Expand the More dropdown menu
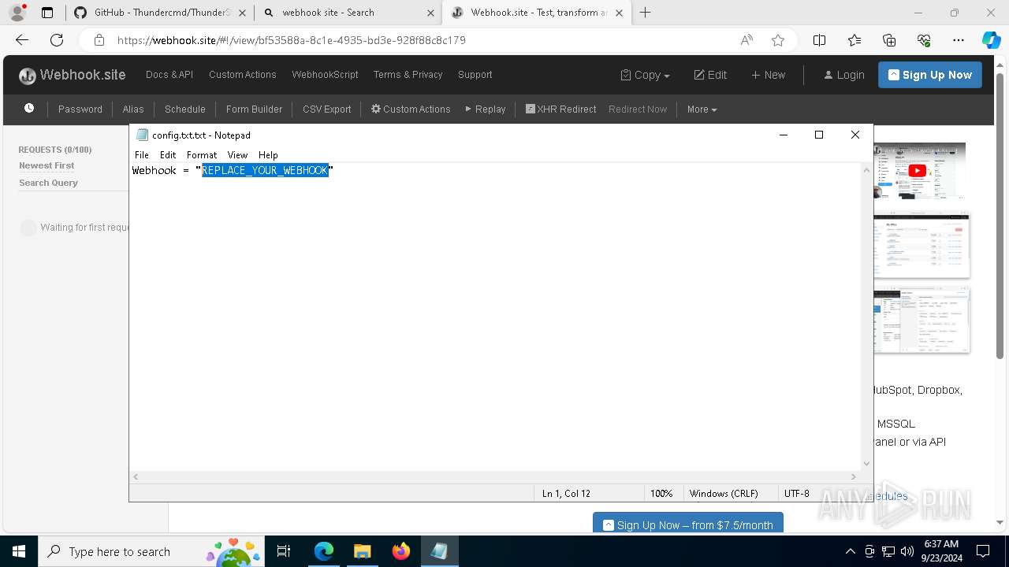The width and height of the screenshot is (1009, 567). (x=702, y=109)
